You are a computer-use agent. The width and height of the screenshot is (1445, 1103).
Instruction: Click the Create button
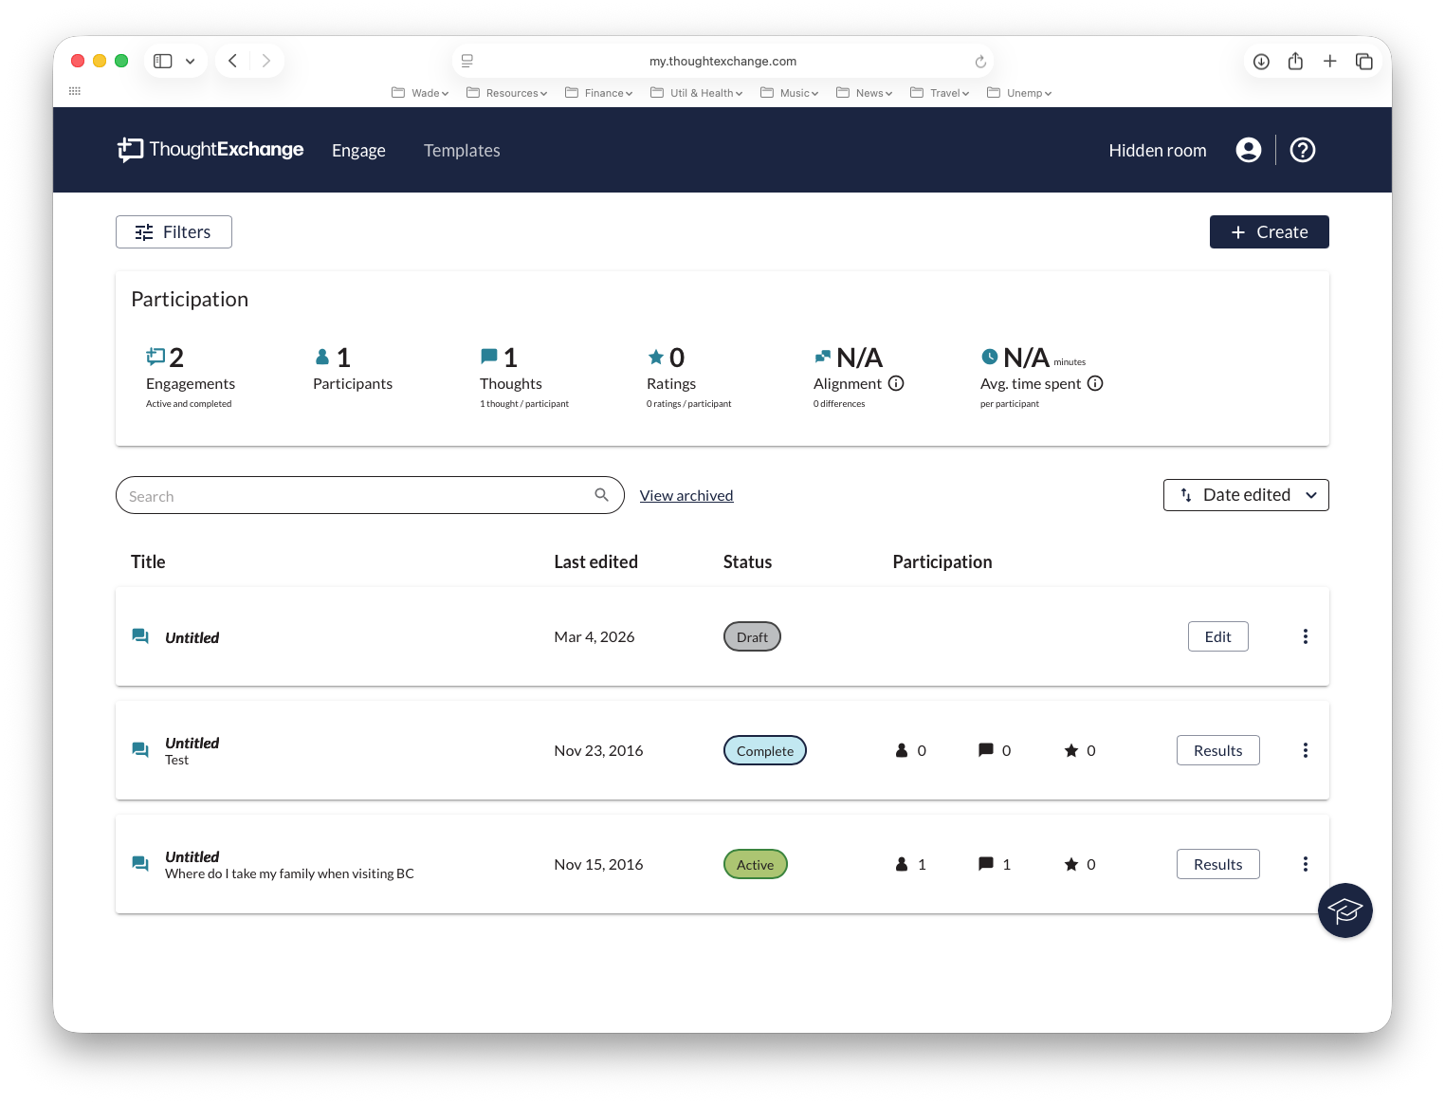tap(1269, 232)
